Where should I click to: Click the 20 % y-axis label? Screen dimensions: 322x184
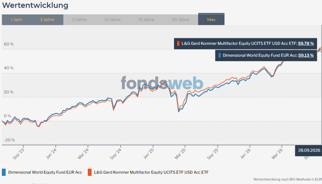[9, 92]
